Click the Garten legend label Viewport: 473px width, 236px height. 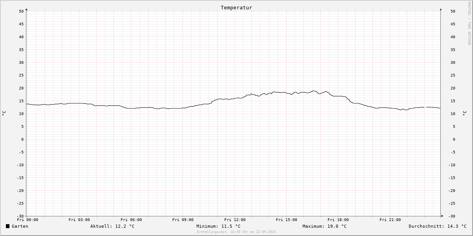pos(20,226)
